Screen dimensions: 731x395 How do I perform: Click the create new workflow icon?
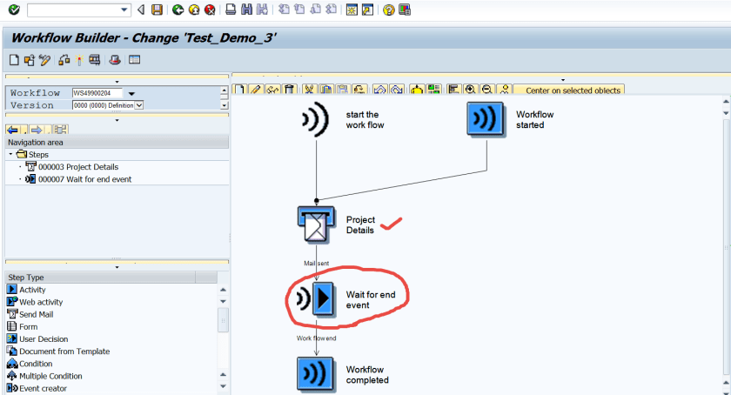[x=14, y=60]
